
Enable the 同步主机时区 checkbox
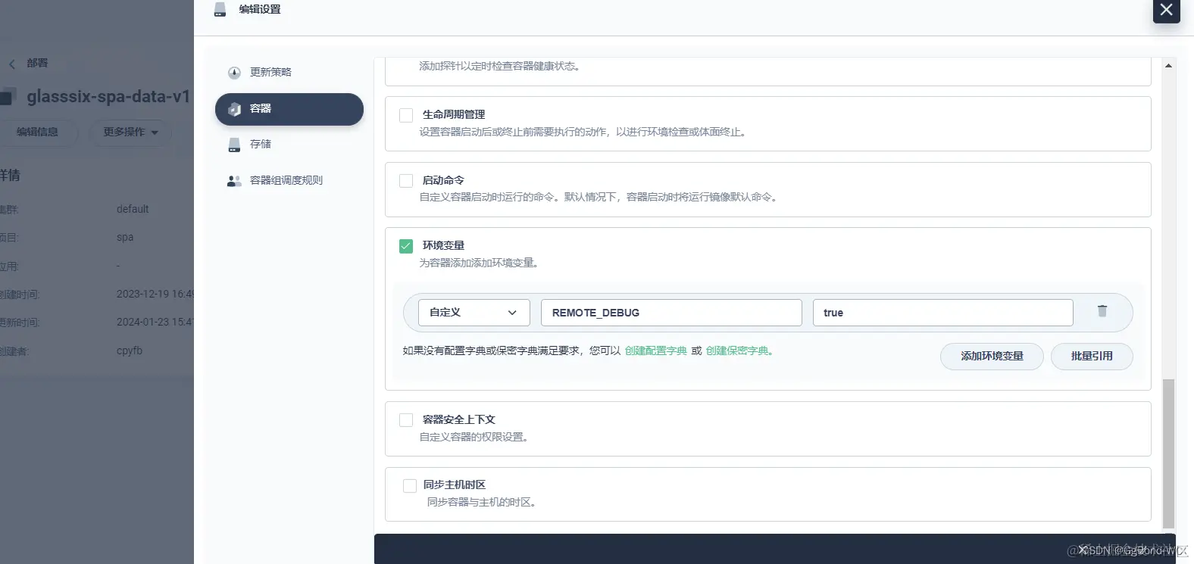click(x=410, y=486)
